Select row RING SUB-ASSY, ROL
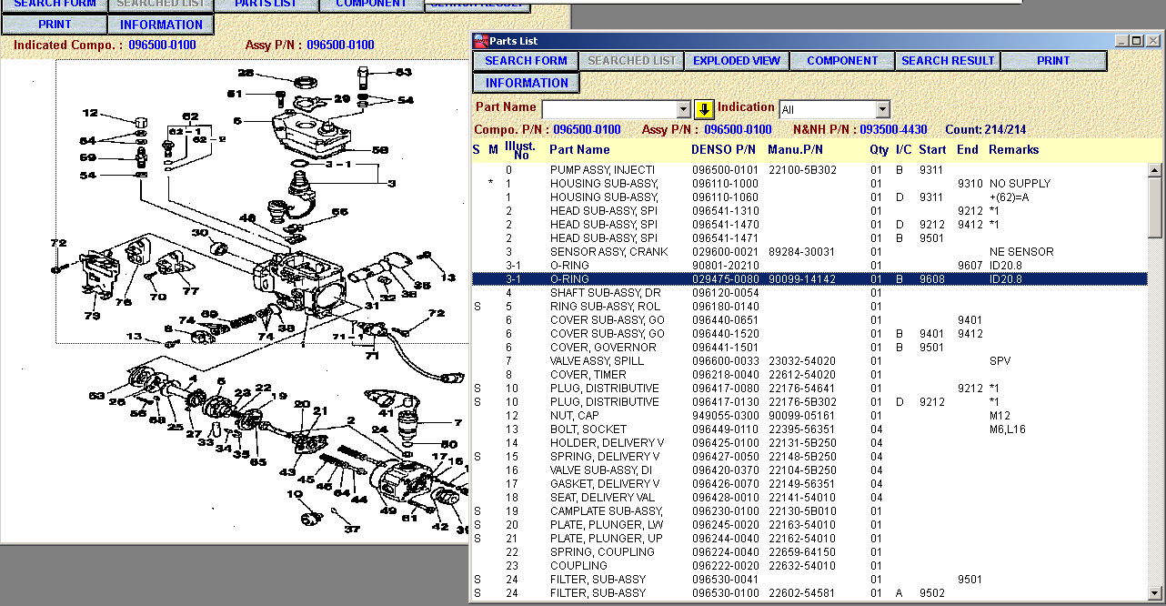The width and height of the screenshot is (1166, 606). click(x=809, y=307)
